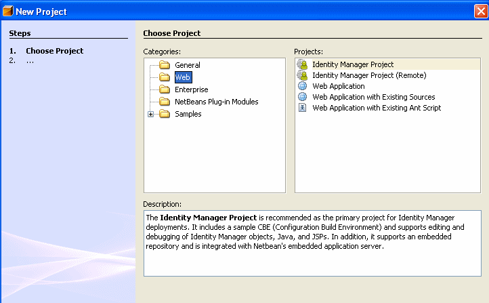The width and height of the screenshot is (489, 303).
Task: Select the General category
Action: [x=188, y=65]
